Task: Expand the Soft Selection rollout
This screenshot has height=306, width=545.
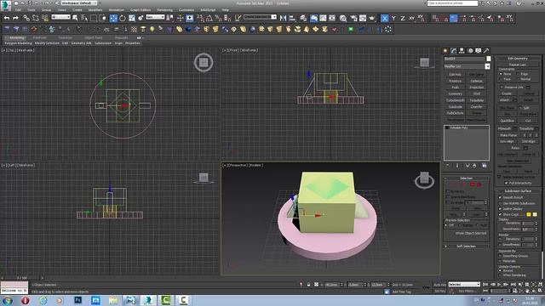Action: point(466,246)
